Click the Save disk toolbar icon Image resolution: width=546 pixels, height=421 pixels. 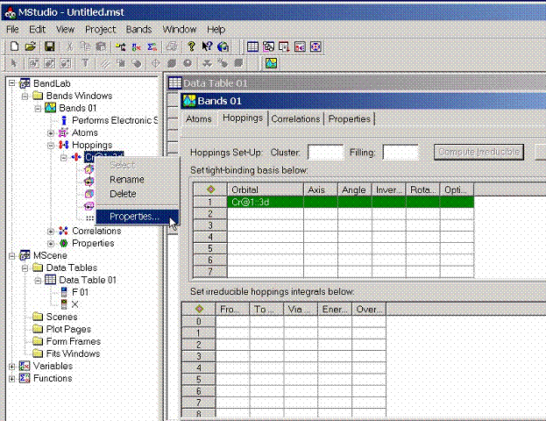49,46
